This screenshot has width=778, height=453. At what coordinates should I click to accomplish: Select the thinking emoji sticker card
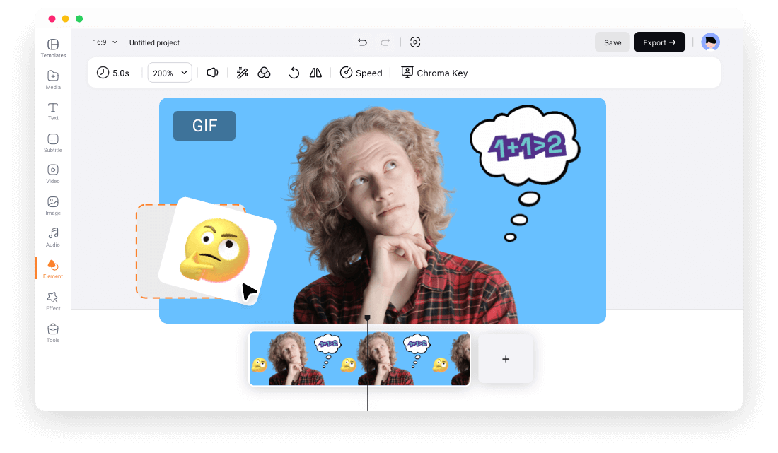coord(217,251)
